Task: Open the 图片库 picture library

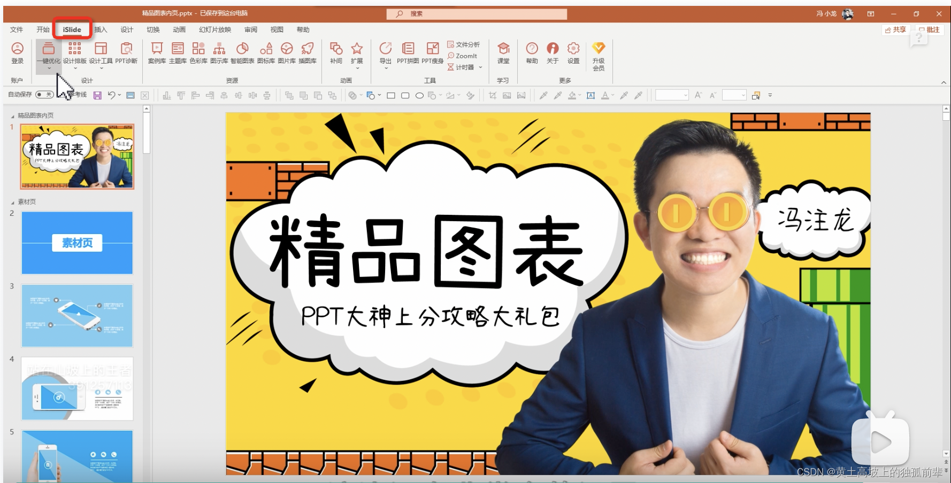Action: click(x=287, y=53)
